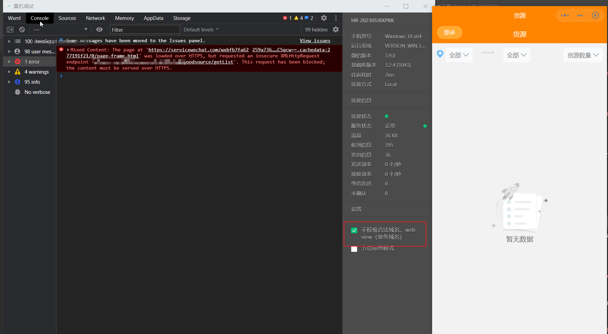Click in the console Filter input field
Screen dimensions: 608x334
click(145, 30)
